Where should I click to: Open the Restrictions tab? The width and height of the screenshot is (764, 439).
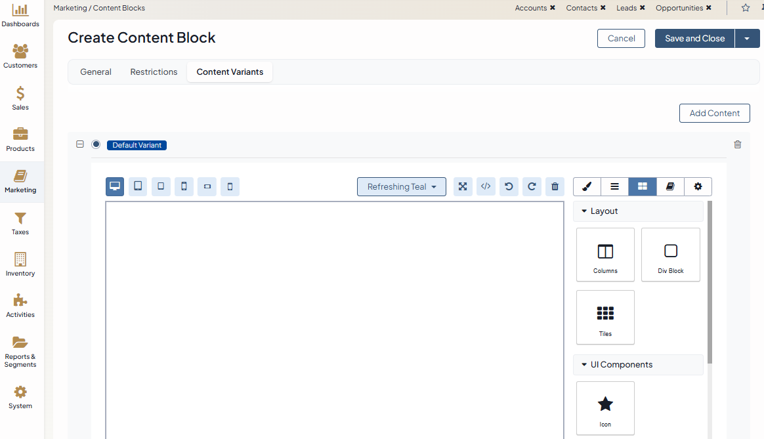coord(154,72)
